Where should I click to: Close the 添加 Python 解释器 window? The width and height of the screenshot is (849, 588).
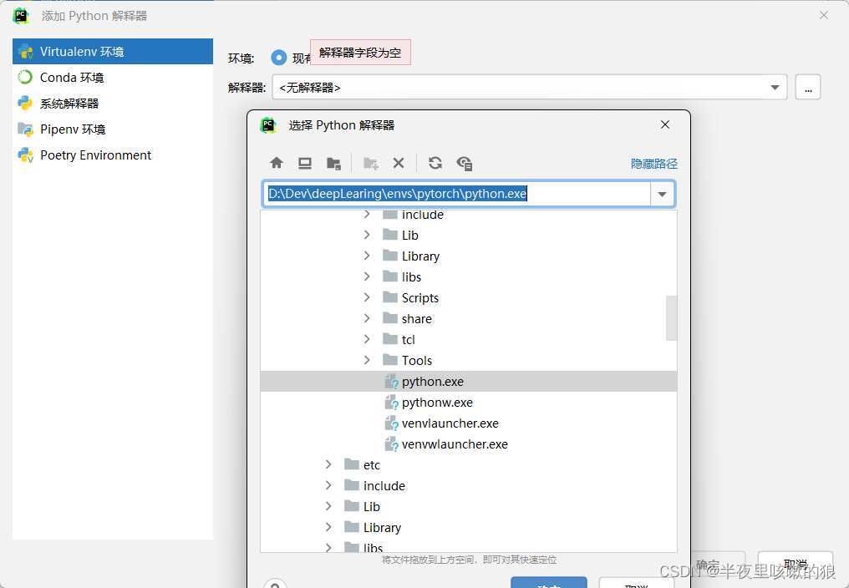click(x=824, y=15)
